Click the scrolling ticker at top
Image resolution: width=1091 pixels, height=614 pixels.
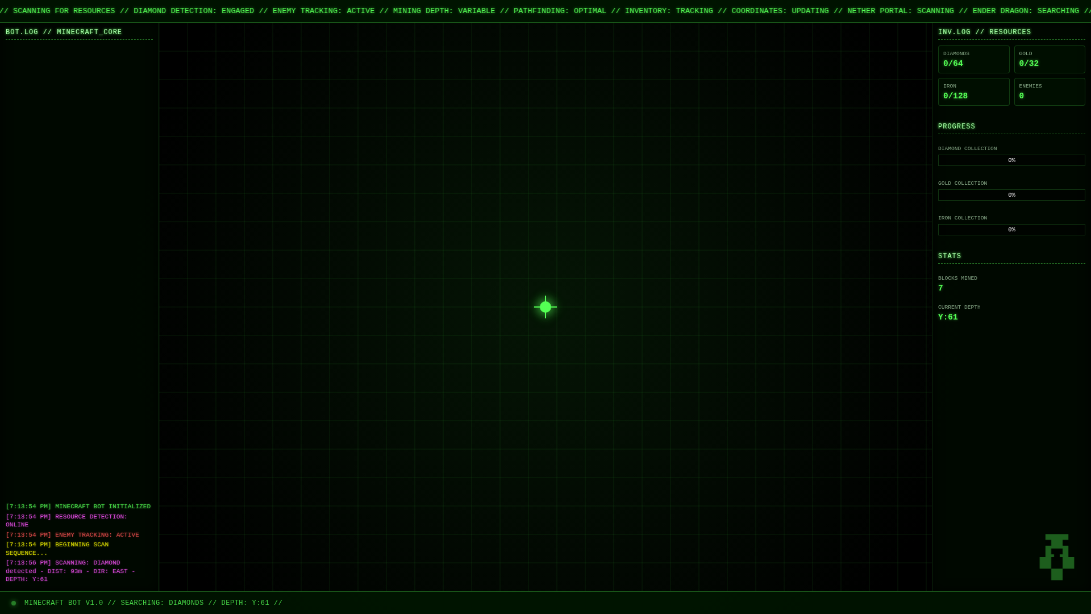click(545, 11)
